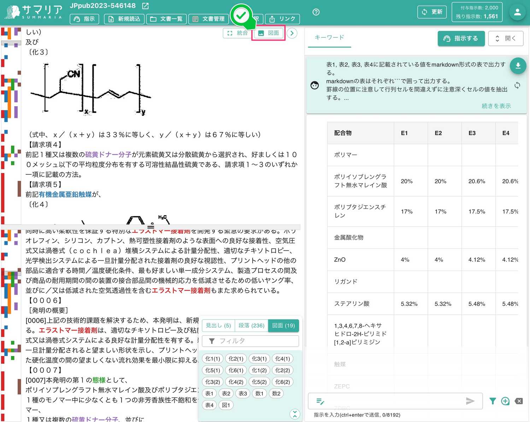Click the 態様 keyword in paragraph 0007

coord(99,380)
